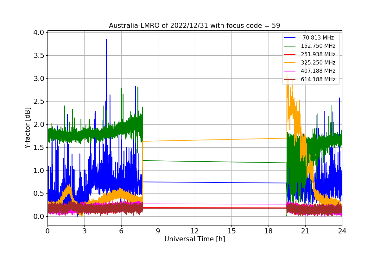Screen dimensions: 380x253
Task: Click the flat magenta line across the data gap
Action: point(215,204)
